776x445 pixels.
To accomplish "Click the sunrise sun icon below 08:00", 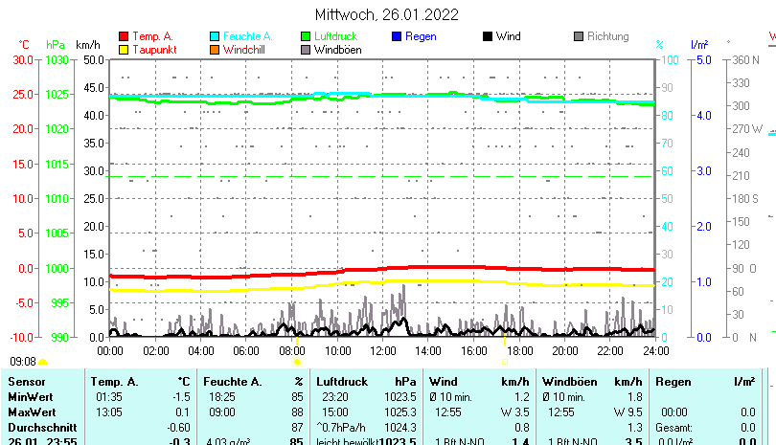I will pyautogui.click(x=297, y=362).
